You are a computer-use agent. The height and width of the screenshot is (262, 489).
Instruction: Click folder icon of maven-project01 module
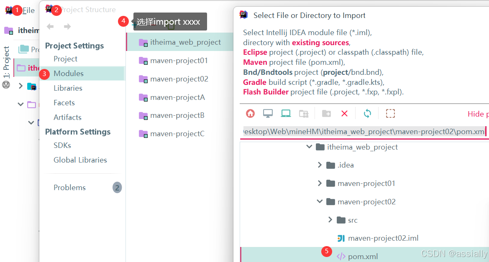[x=143, y=61]
